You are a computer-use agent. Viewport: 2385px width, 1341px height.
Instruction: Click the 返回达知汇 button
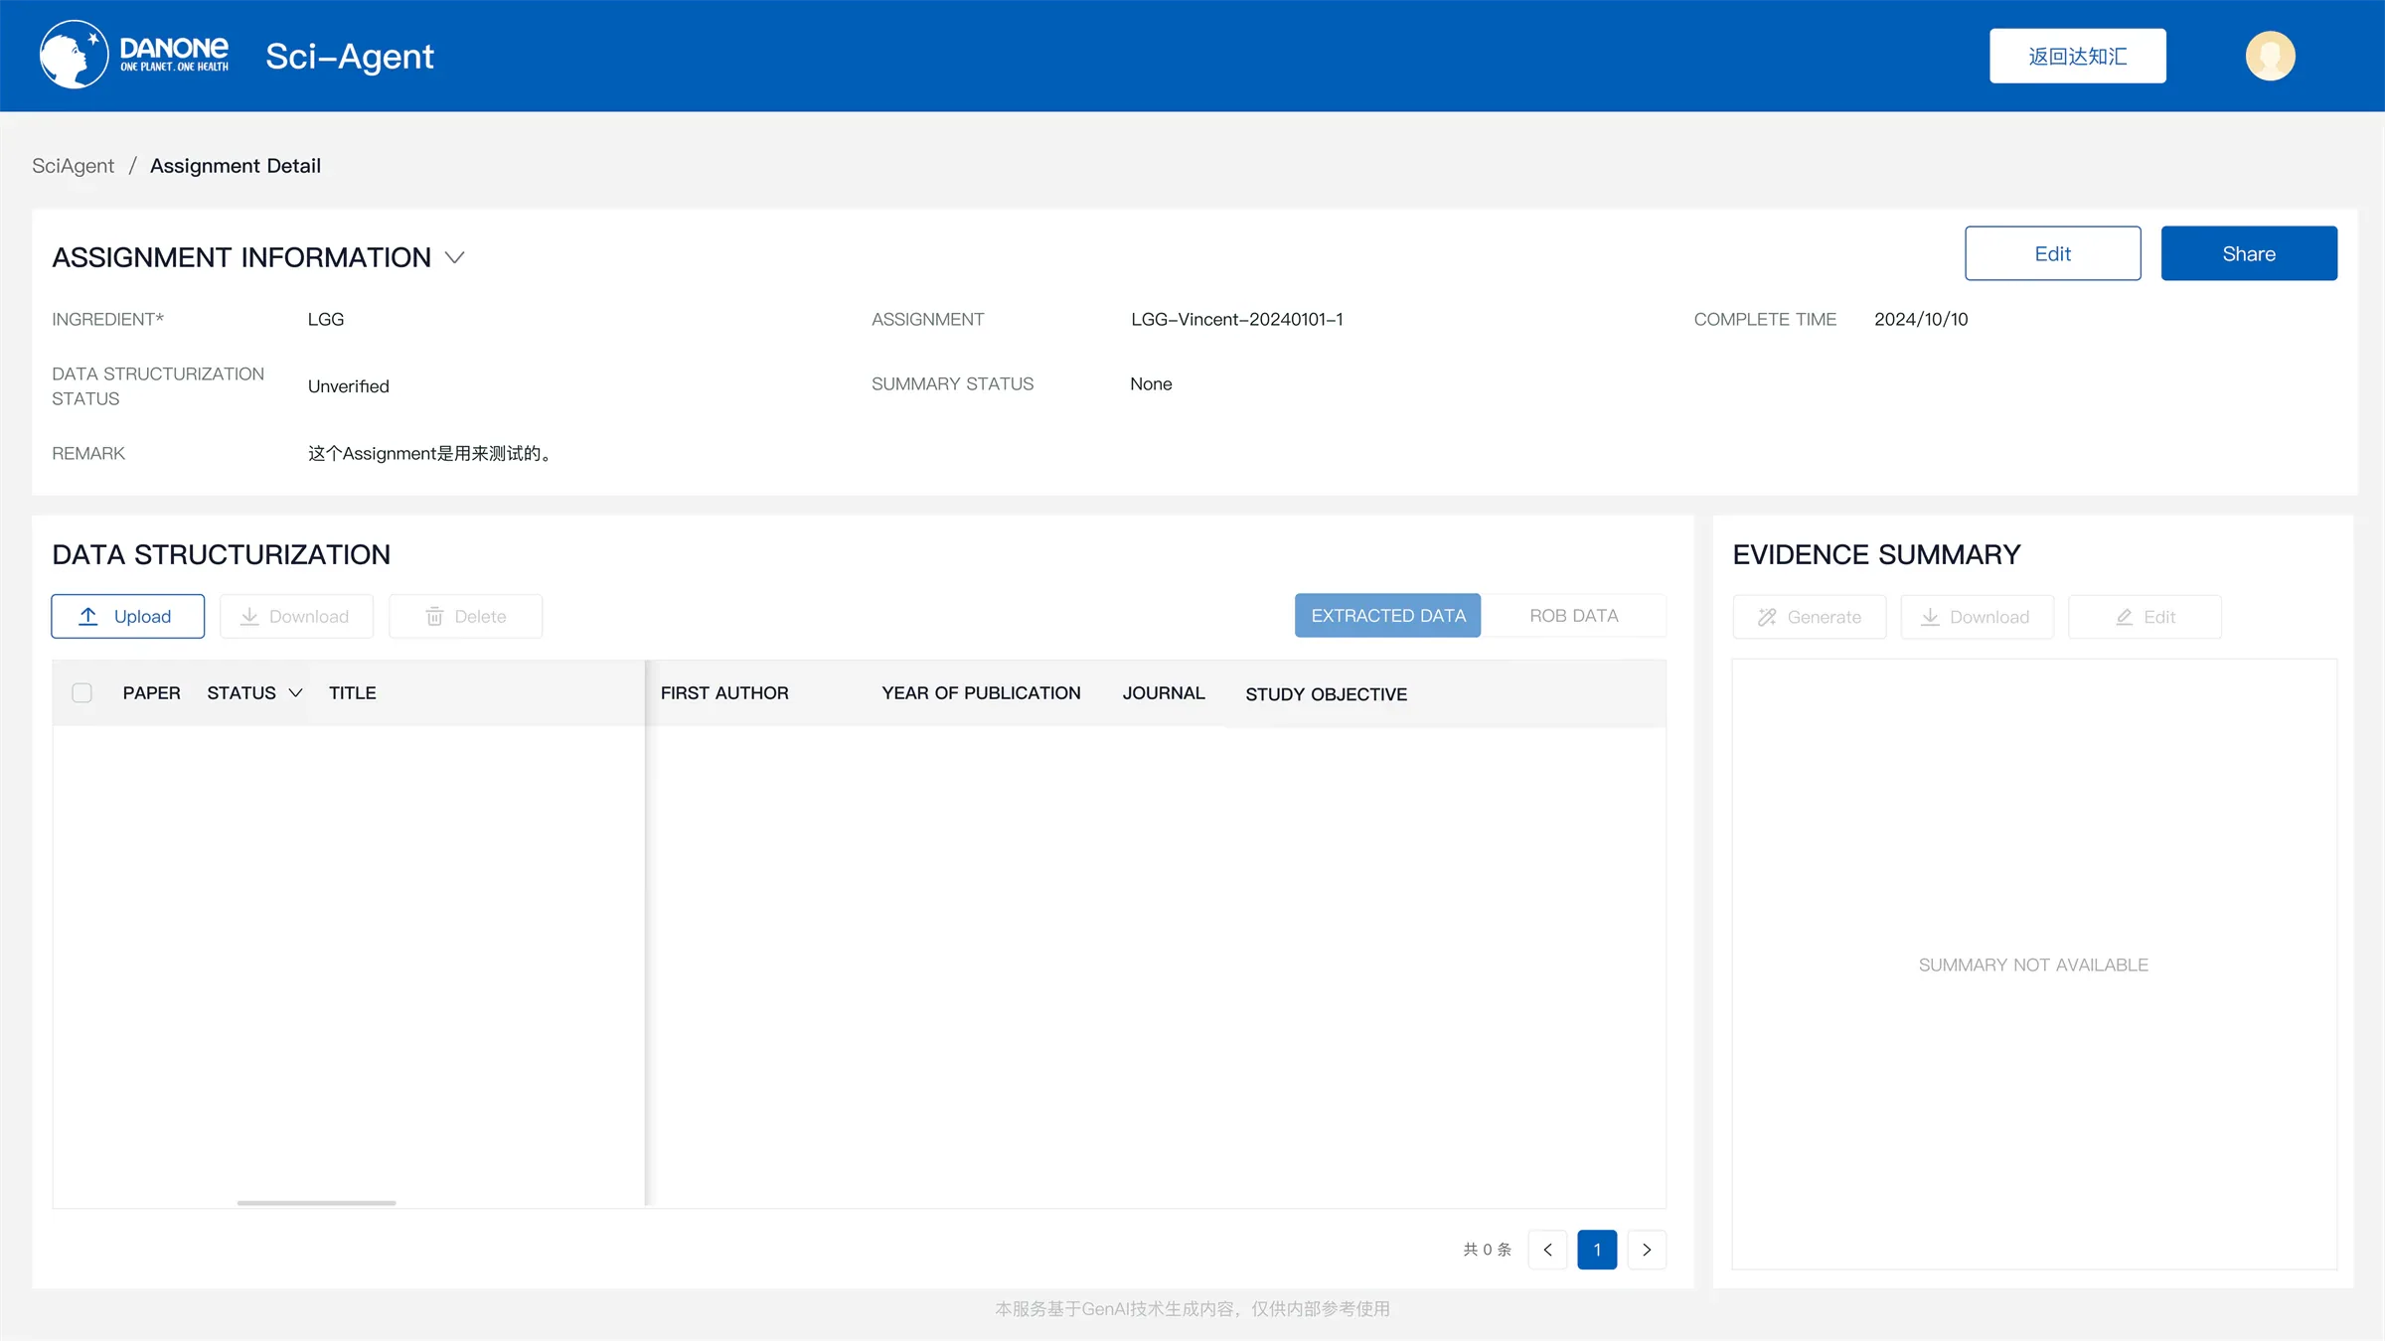coord(2077,56)
